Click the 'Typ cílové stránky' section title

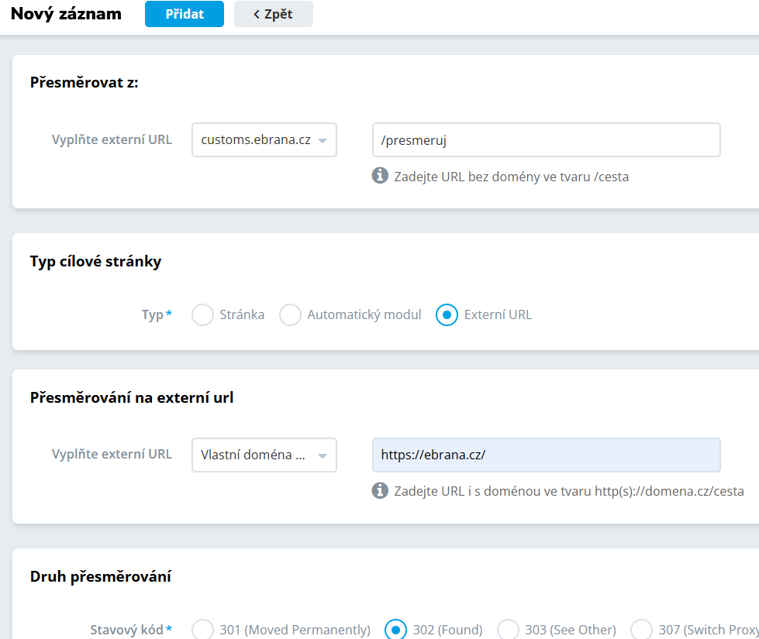tap(95, 261)
